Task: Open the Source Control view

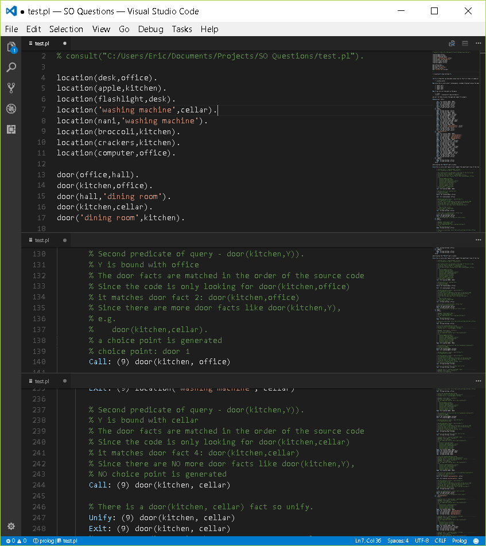Action: pos(11,88)
